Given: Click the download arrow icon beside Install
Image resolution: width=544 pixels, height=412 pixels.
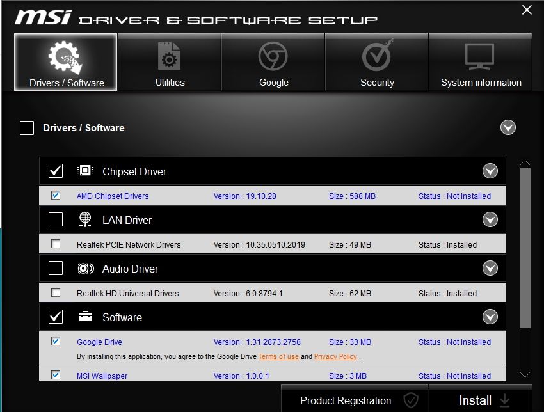Looking at the screenshot, I should click(505, 400).
